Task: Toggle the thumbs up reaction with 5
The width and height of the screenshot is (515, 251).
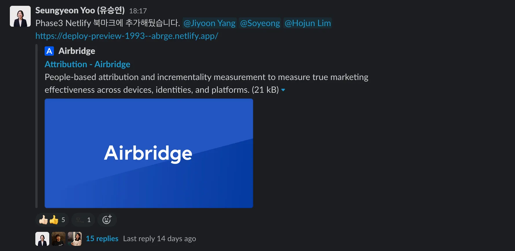Action: pyautogui.click(x=52, y=220)
